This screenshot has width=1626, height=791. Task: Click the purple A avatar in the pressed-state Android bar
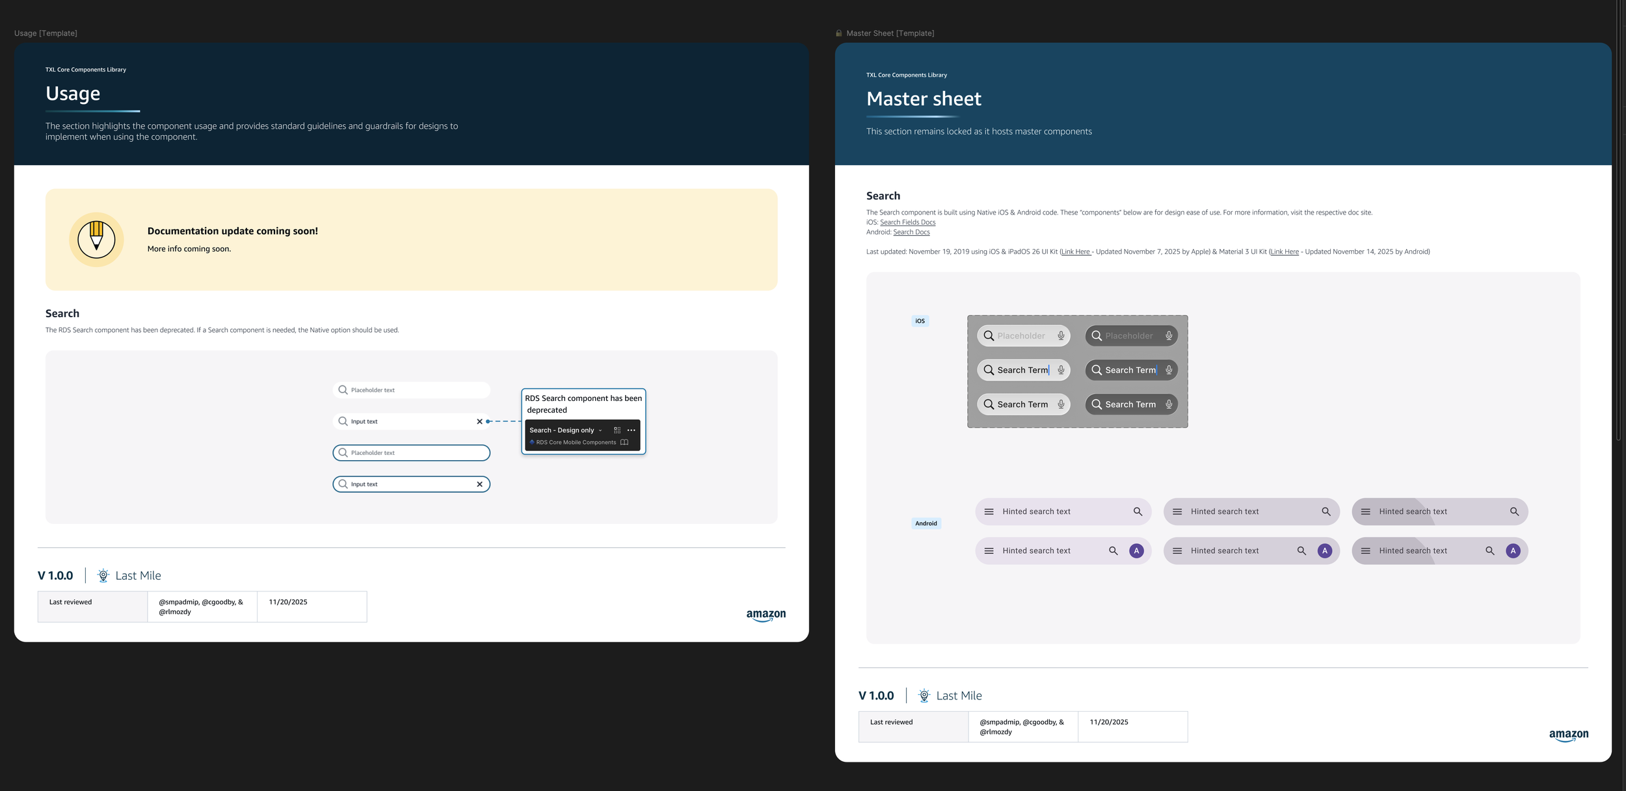point(1513,551)
